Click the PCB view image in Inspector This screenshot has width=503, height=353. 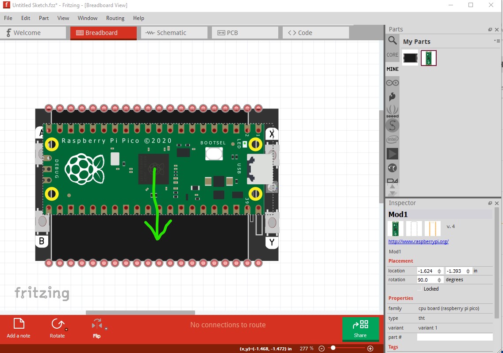point(432,229)
